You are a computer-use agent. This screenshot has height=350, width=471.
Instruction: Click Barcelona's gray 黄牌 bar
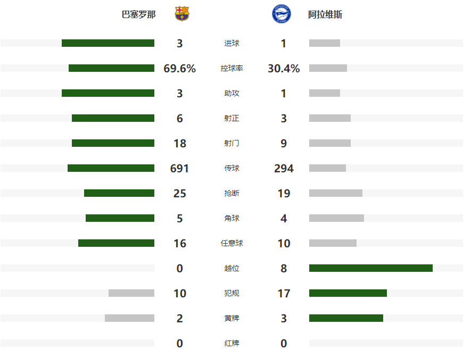(129, 318)
